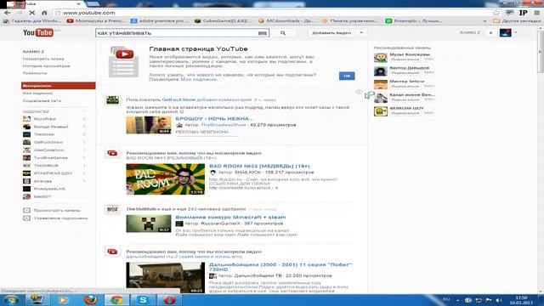
Task: Click the Мастер Selicw channel avatar
Action: pyautogui.click(x=381, y=84)
